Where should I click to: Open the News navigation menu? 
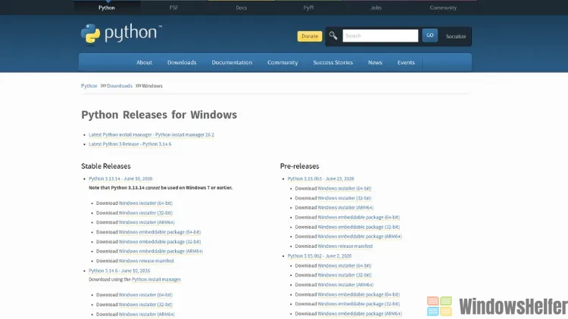tap(376, 63)
